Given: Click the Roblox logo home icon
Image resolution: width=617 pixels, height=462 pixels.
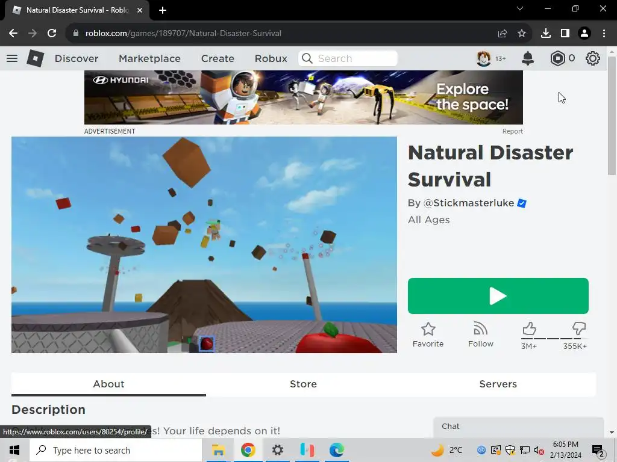Looking at the screenshot, I should (x=35, y=58).
